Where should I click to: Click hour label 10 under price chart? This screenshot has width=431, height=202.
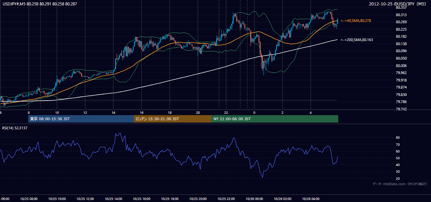pyautogui.click(x=57, y=113)
